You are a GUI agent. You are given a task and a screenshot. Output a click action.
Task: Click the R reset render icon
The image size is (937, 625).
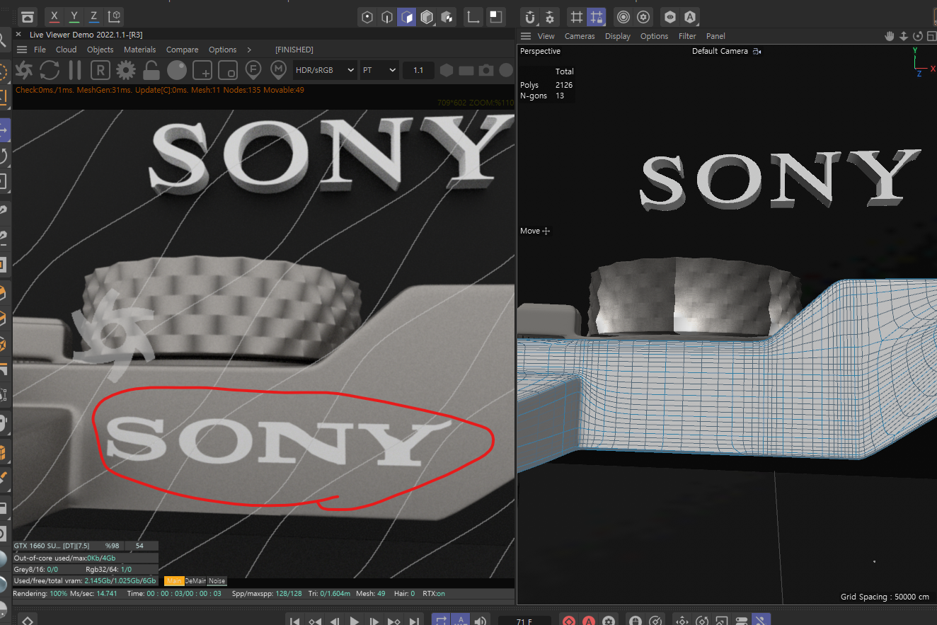[x=100, y=70]
